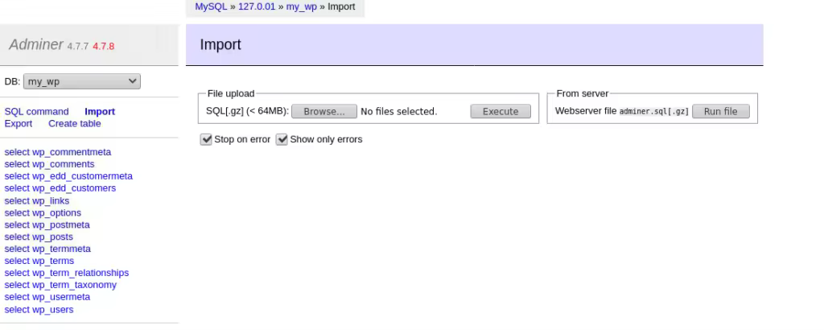Open the wp_term_taxonomy table name link
This screenshot has height=330, width=824.
pos(75,285)
